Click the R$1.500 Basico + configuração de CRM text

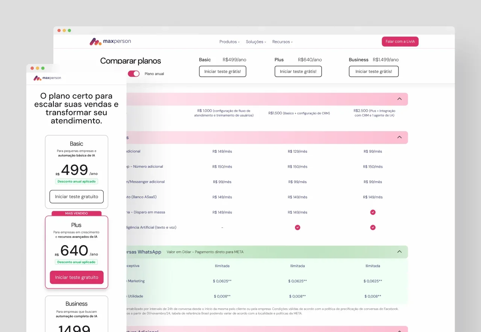coord(299,113)
